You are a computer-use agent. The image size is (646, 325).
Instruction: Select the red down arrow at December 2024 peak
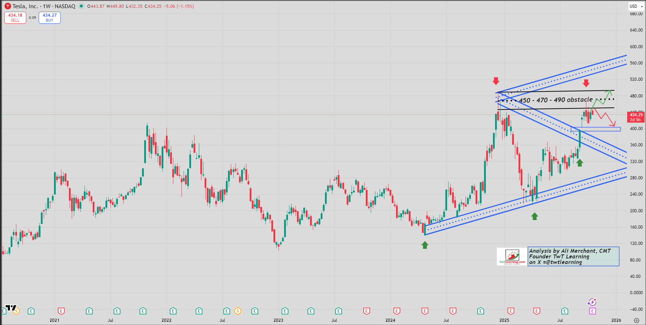pyautogui.click(x=496, y=81)
